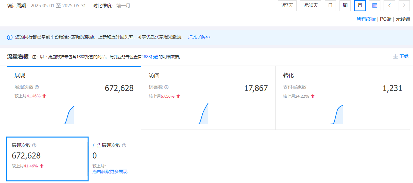Click the 对比维度 value 前一月
This screenshot has height=183, width=413.
(123, 6)
